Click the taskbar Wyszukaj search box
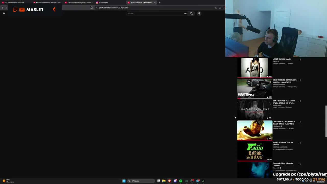This screenshot has height=184, width=327. coord(141,181)
